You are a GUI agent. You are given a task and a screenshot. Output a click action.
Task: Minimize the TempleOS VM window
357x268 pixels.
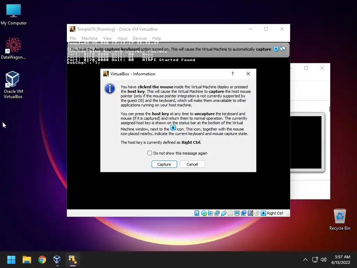tap(250, 29)
